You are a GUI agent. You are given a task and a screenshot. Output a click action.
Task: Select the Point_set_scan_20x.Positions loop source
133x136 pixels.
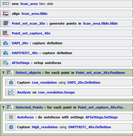[x=100, y=73]
